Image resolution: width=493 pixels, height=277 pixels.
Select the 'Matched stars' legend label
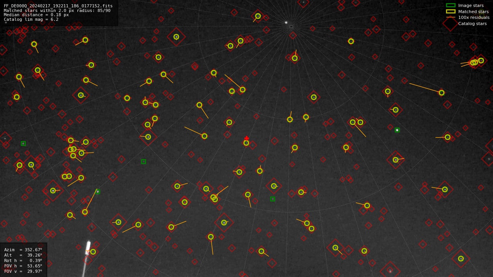[x=473, y=12]
